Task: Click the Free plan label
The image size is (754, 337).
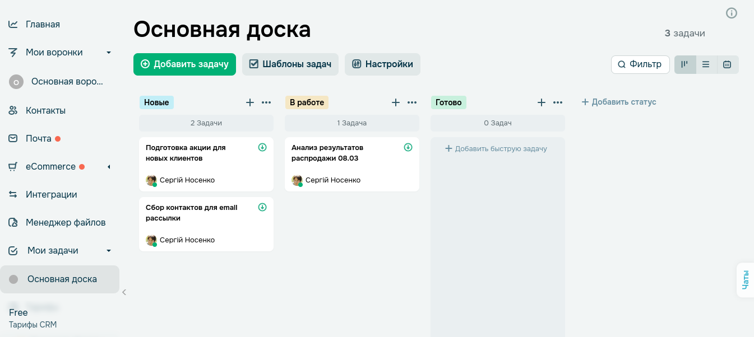Action: click(x=18, y=312)
